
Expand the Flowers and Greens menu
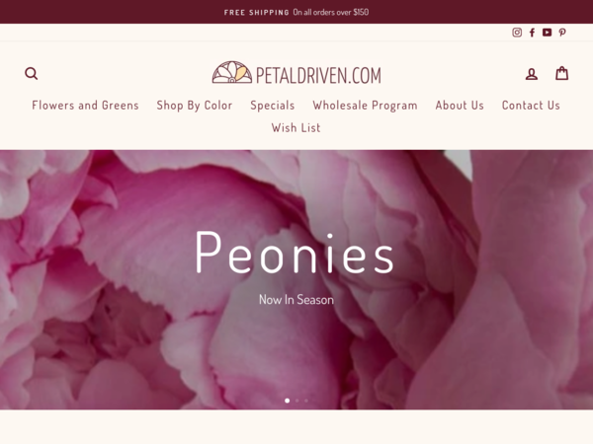click(85, 106)
